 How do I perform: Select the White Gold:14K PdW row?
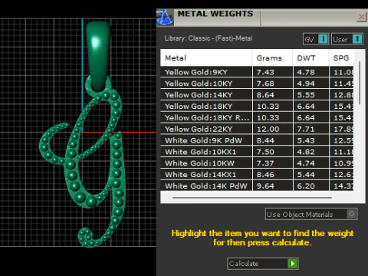(257, 186)
